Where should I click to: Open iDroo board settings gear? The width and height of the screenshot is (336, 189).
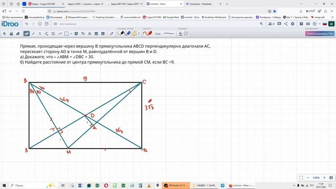click(292, 24)
